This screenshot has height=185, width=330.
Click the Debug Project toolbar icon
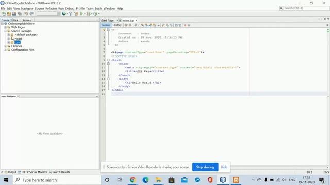coord(88,14)
